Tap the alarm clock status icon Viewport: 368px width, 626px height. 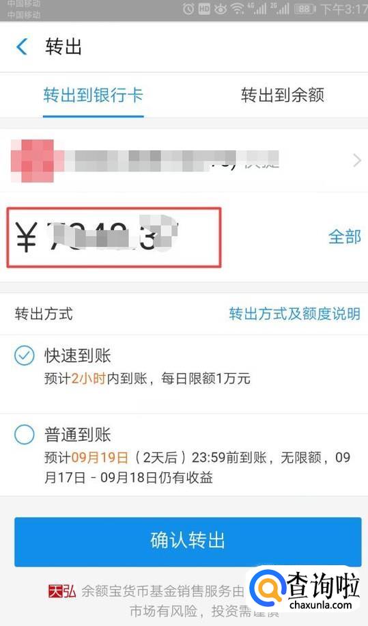[x=188, y=10]
